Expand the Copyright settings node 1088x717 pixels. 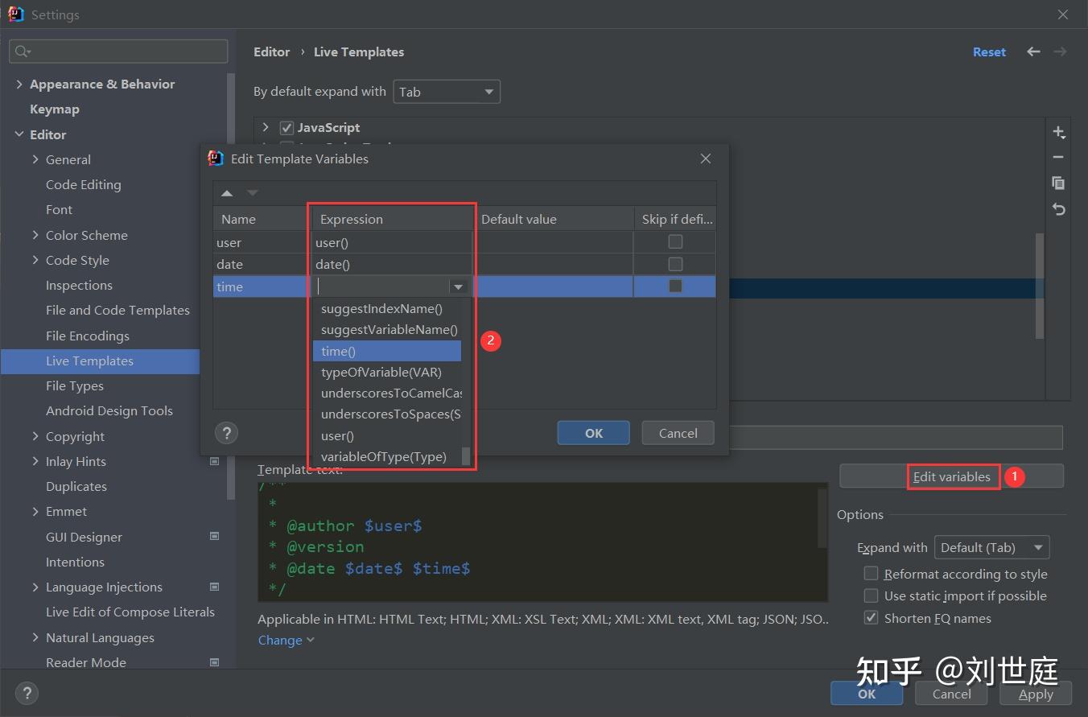(x=35, y=436)
